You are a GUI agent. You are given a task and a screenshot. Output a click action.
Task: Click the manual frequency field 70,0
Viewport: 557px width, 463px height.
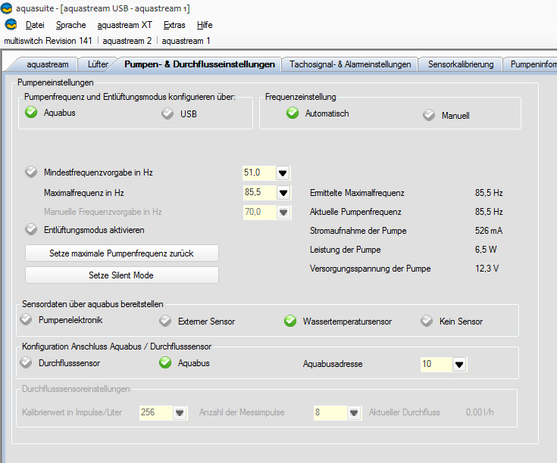259,212
